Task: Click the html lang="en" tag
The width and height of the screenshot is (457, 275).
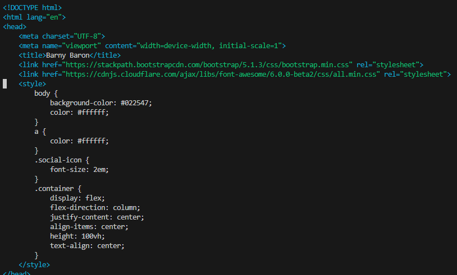Action: pyautogui.click(x=34, y=17)
